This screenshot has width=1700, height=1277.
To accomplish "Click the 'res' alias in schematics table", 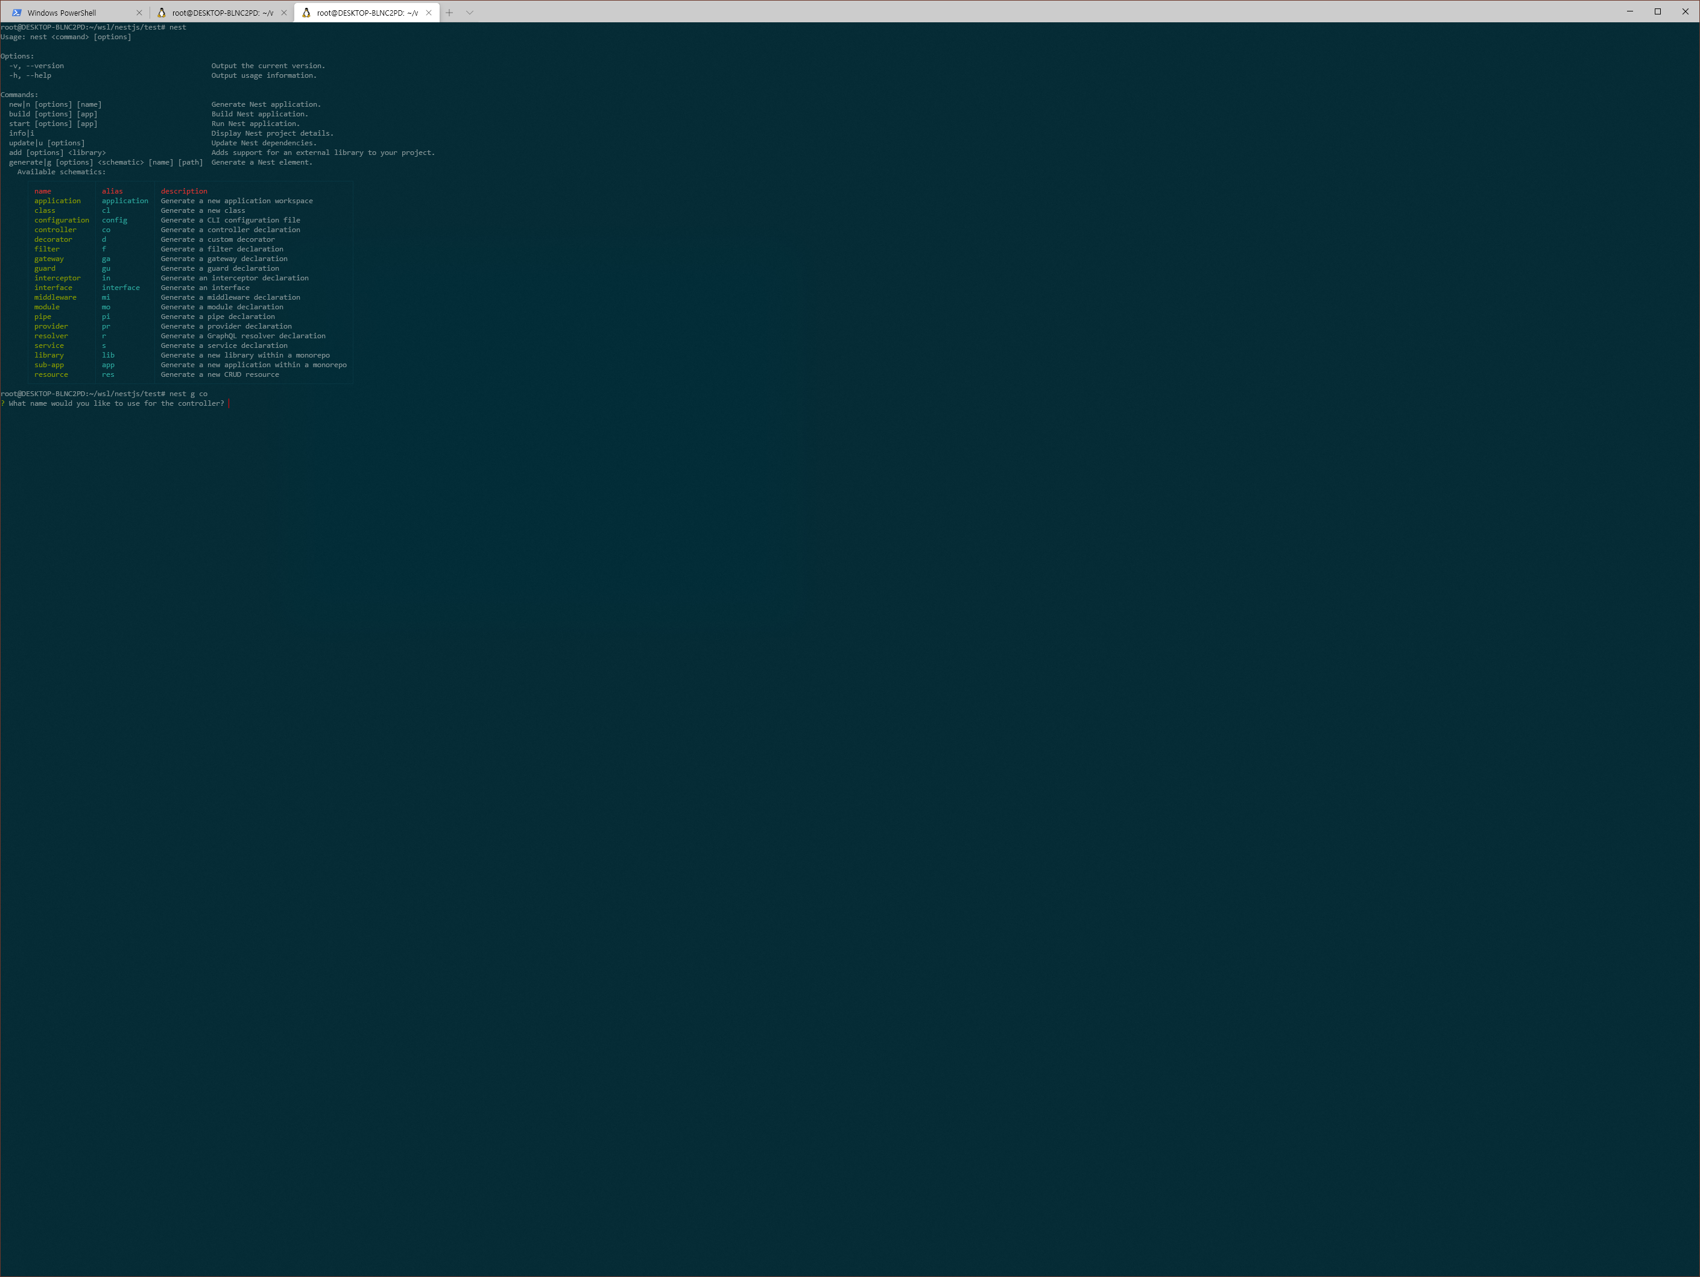I will click(x=107, y=375).
